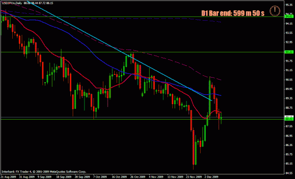Click the 26 Oct 2009 date label
This screenshot has height=179, width=295.
pos(138,177)
